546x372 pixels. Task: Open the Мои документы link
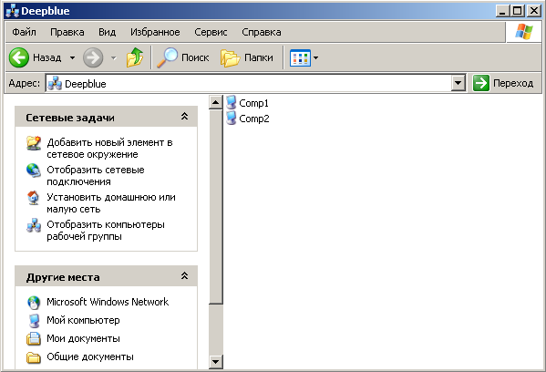click(83, 338)
